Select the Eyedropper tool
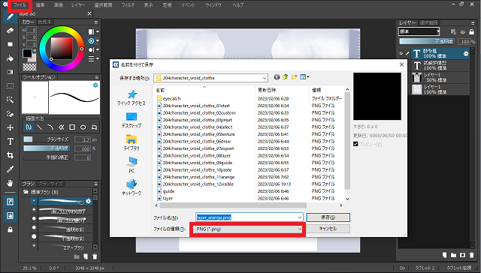481x273 pixels. click(x=10, y=169)
